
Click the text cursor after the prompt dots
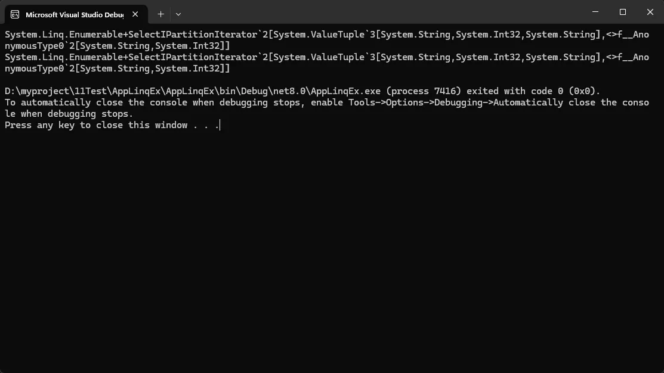point(220,125)
